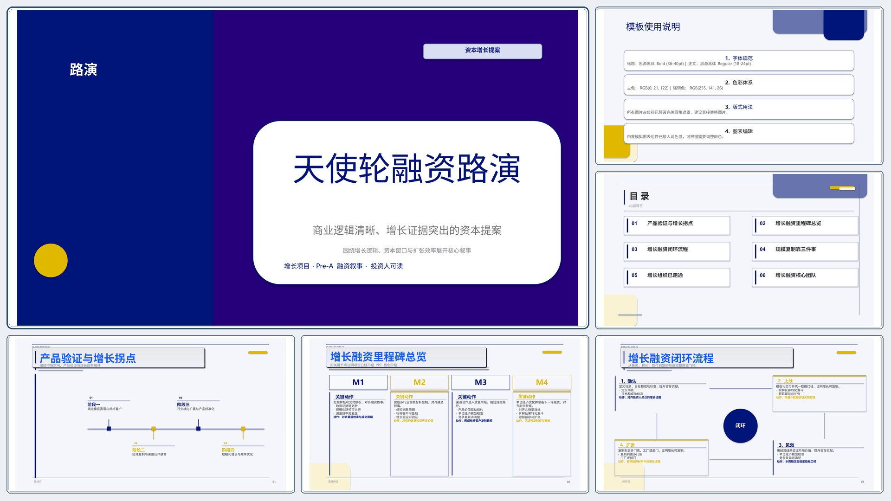Click the M4 milestone header
The image size is (891, 501).
(542, 382)
